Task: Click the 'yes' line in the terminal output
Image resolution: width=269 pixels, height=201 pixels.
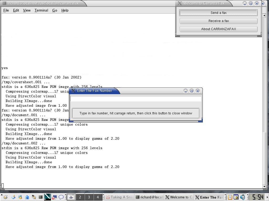Action: [5, 68]
